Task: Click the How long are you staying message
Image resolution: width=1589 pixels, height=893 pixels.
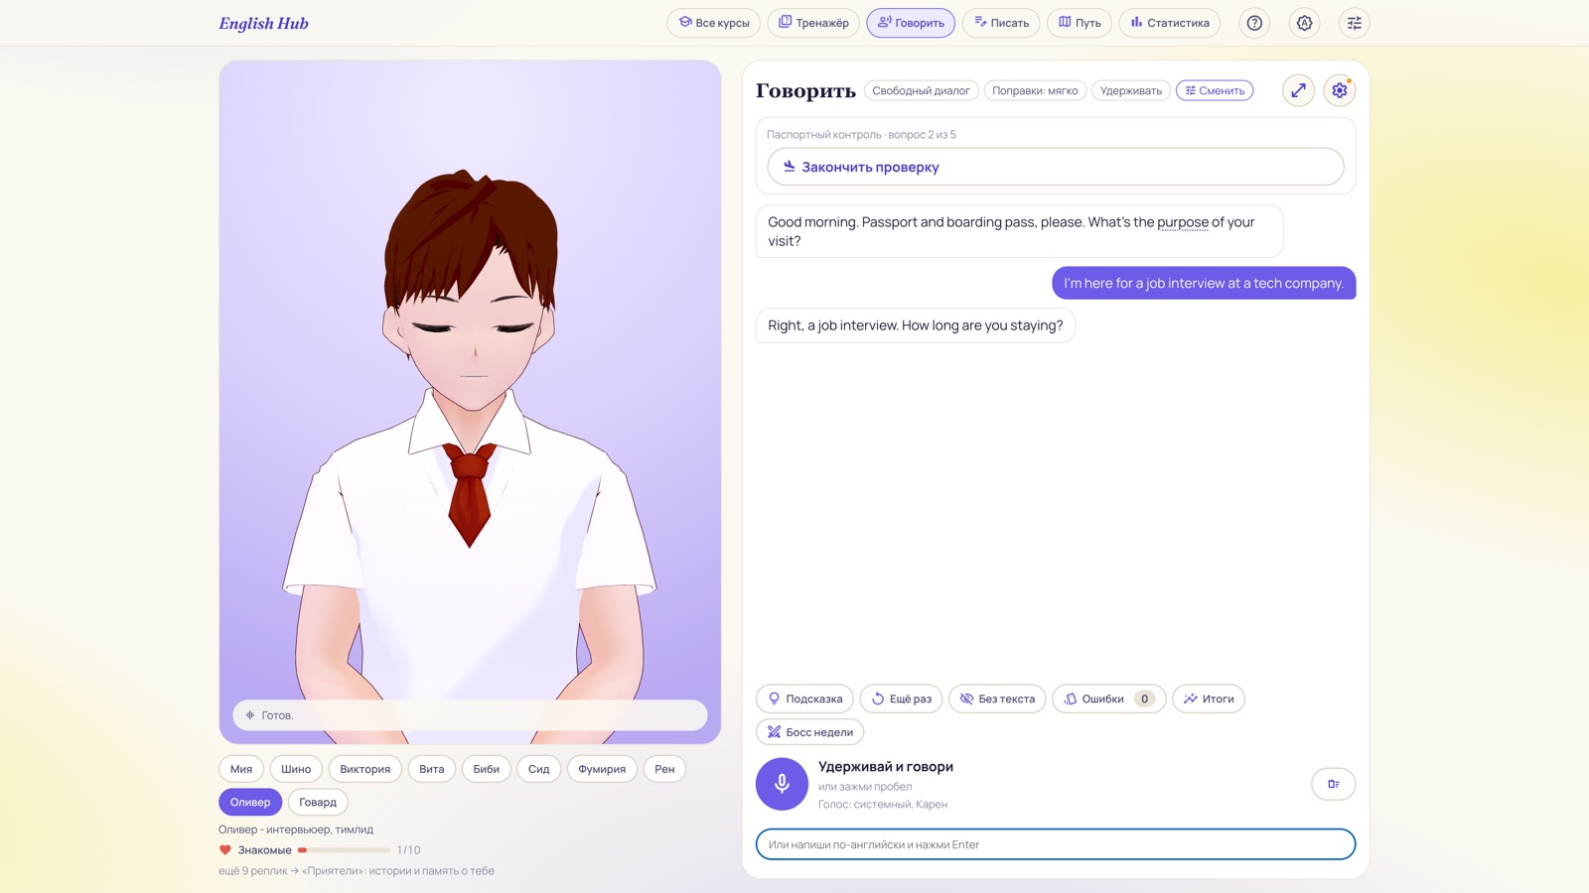Action: 916,325
